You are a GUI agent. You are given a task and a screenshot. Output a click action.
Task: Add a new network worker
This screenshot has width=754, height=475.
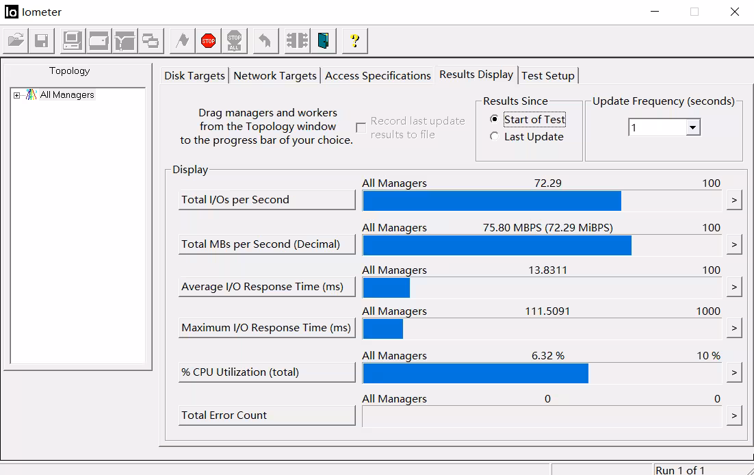click(125, 40)
